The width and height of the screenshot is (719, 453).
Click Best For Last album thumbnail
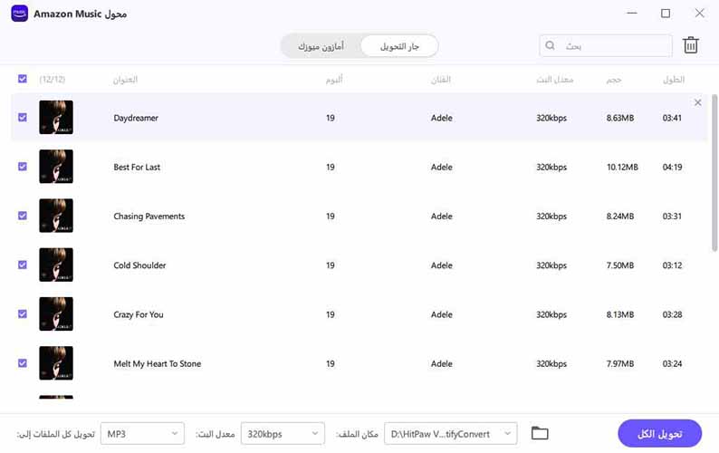56,167
